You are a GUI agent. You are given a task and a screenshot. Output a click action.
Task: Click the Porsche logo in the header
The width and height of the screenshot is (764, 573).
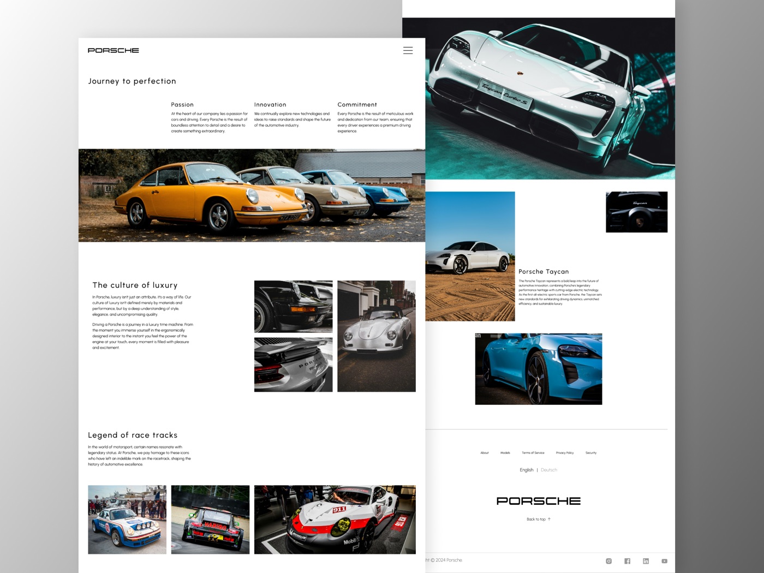(114, 50)
